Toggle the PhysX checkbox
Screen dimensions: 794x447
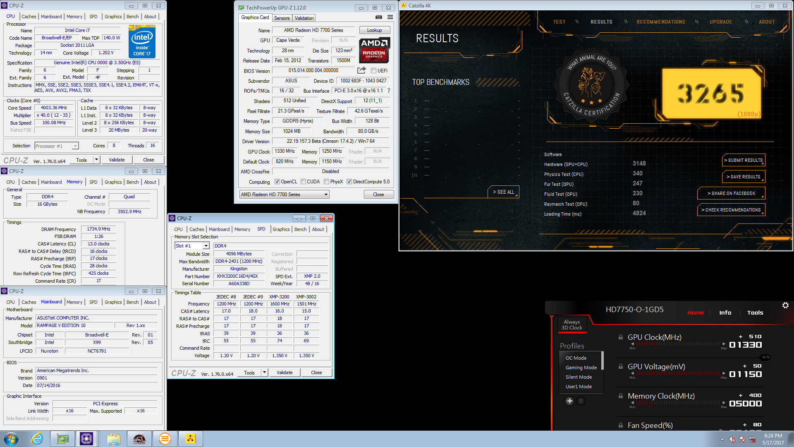tap(327, 182)
